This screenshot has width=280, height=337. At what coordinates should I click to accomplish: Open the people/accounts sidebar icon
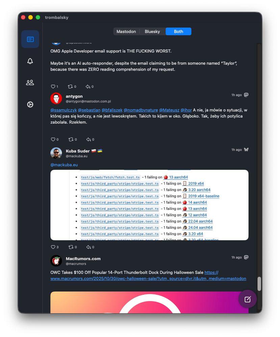[30, 83]
